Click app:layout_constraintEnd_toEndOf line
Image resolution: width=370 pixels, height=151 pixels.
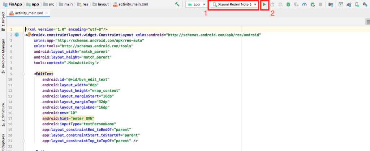coord(87,130)
